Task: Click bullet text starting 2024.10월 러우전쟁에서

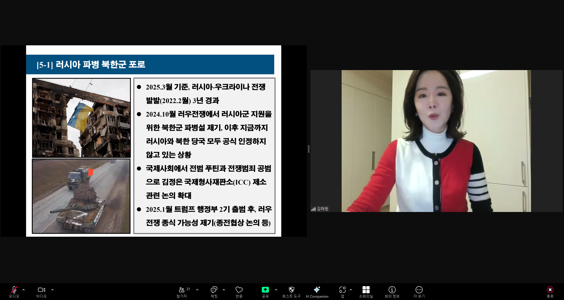Action: pyautogui.click(x=209, y=134)
